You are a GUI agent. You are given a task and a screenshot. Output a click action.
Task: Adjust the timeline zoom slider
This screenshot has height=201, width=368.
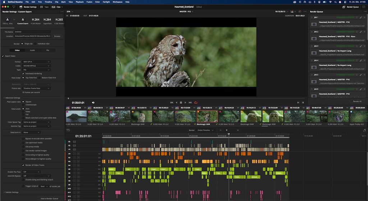tap(226, 130)
